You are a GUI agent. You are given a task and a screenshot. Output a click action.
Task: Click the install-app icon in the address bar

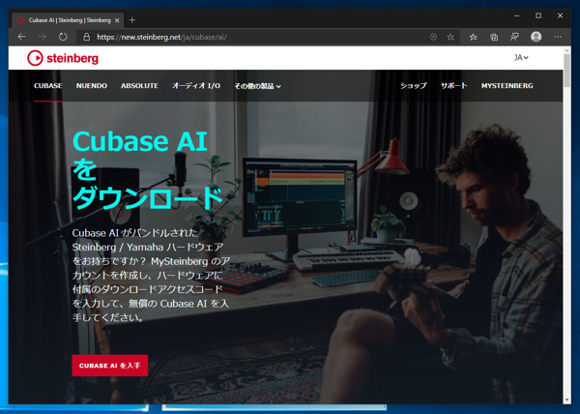(x=433, y=37)
